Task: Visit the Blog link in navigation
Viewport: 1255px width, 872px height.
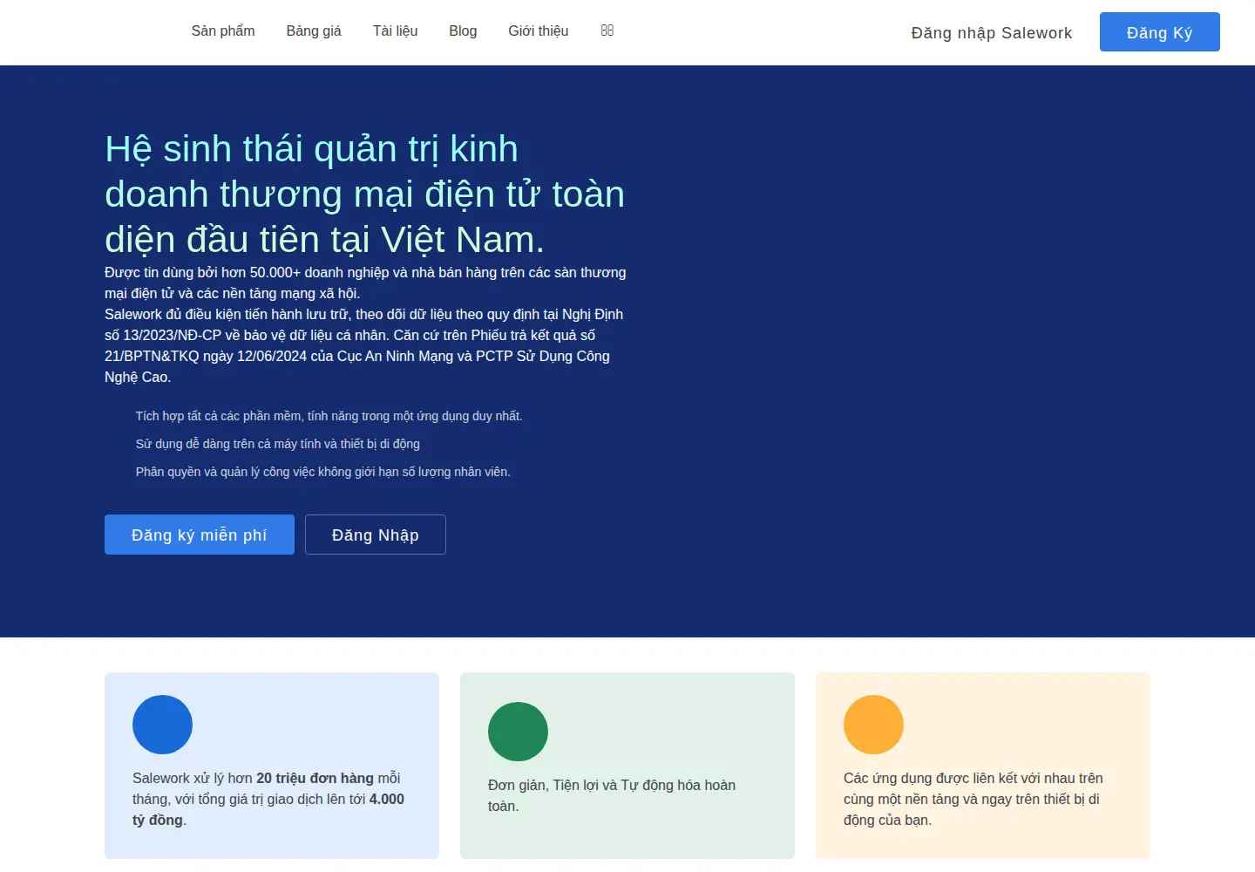Action: pyautogui.click(x=463, y=31)
